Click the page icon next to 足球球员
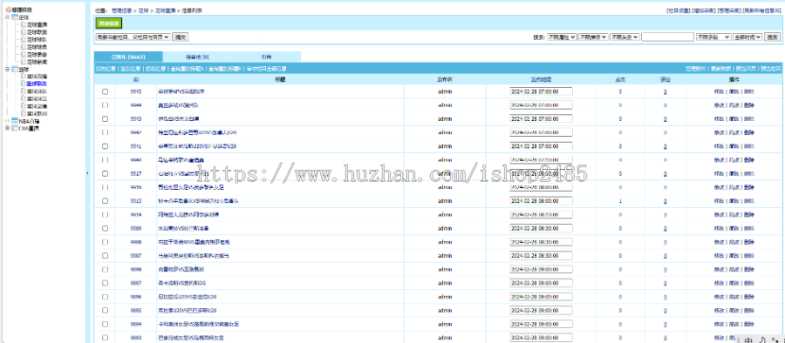Viewport: 785px width, 343px height. tap(23, 47)
